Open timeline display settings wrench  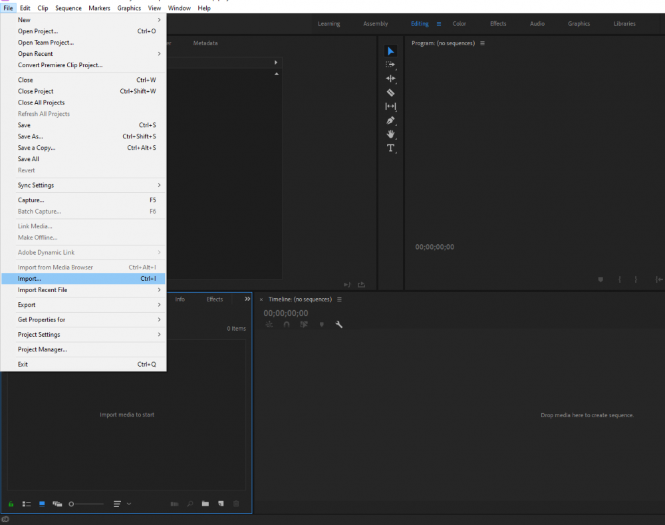339,325
